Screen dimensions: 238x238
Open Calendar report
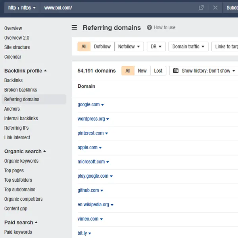(13, 57)
